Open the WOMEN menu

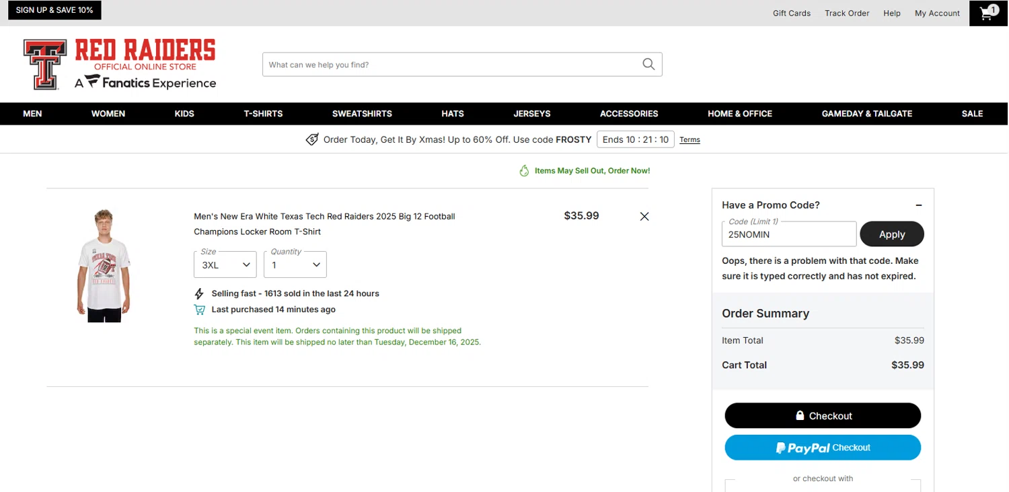click(108, 114)
